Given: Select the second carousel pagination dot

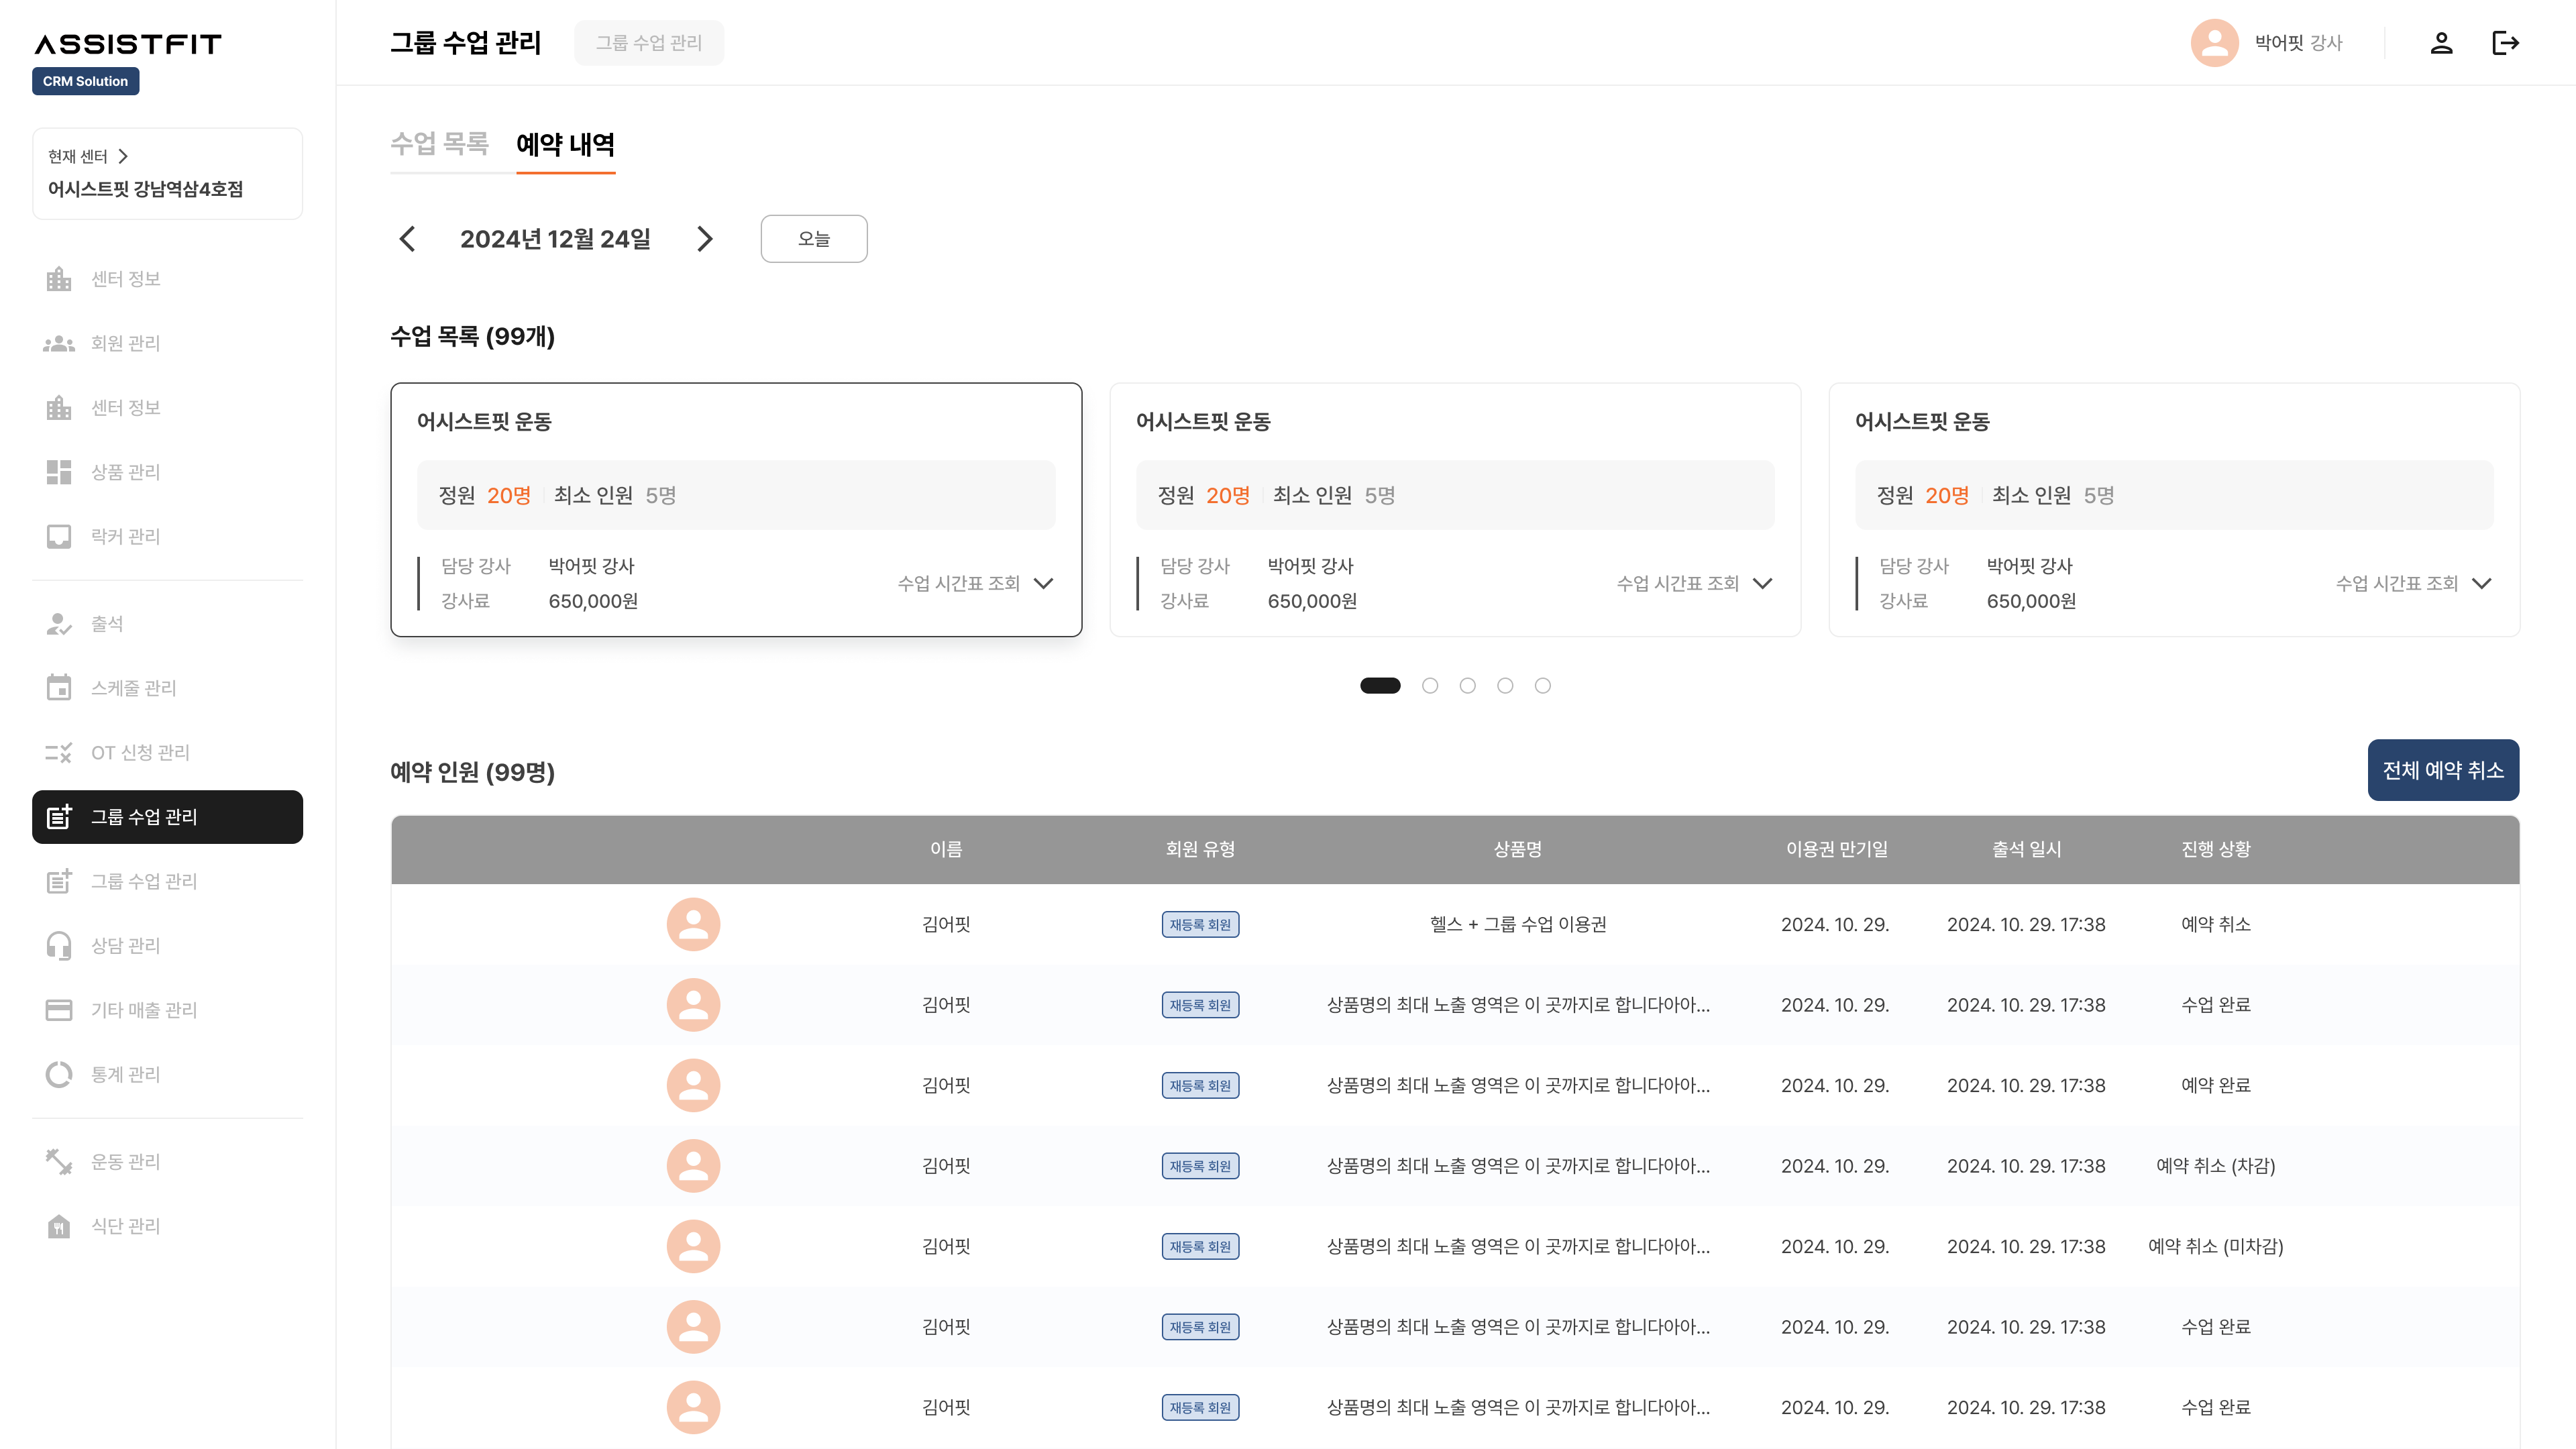Looking at the screenshot, I should (x=1429, y=685).
